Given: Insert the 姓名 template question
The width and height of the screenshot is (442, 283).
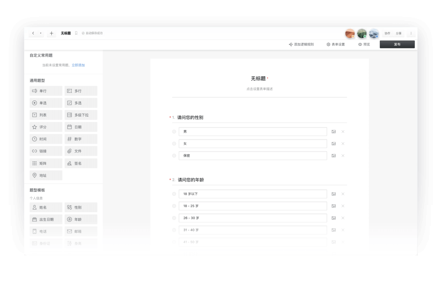Looking at the screenshot, I should point(46,208).
